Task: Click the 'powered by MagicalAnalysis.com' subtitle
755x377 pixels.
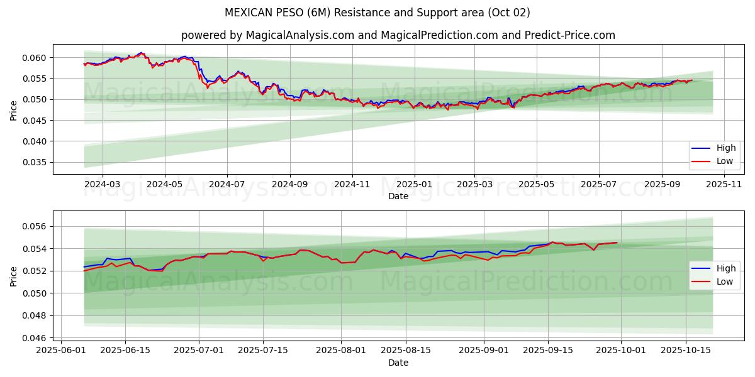Action: (x=398, y=35)
